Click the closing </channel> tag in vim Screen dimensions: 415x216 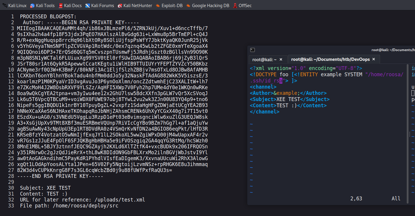click(x=265, y=112)
